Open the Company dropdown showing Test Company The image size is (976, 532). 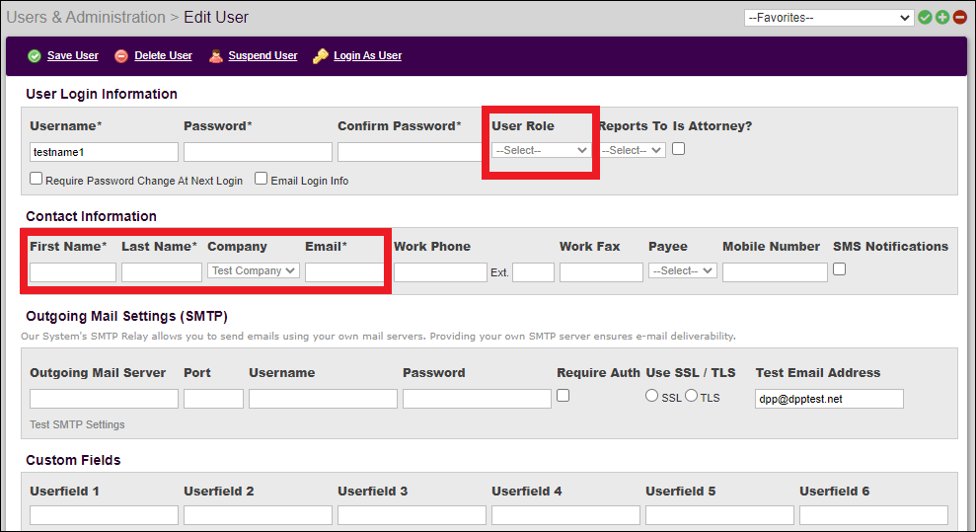click(254, 270)
